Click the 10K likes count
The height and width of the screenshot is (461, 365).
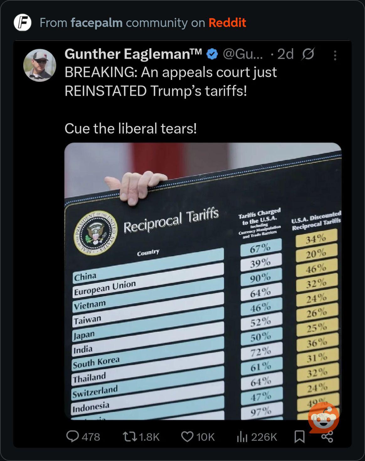(205, 437)
